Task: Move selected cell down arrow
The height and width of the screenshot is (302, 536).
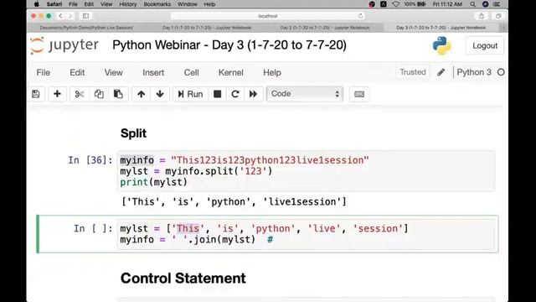Action: [160, 94]
